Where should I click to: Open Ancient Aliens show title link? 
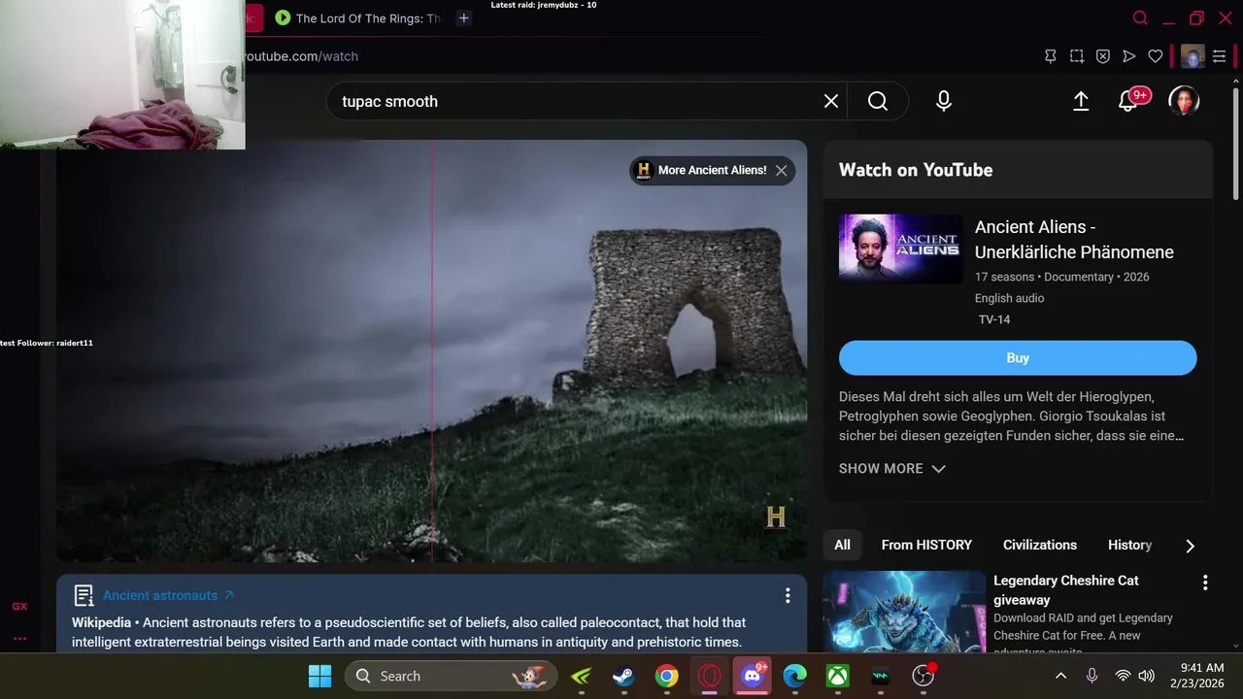pyautogui.click(x=1074, y=240)
